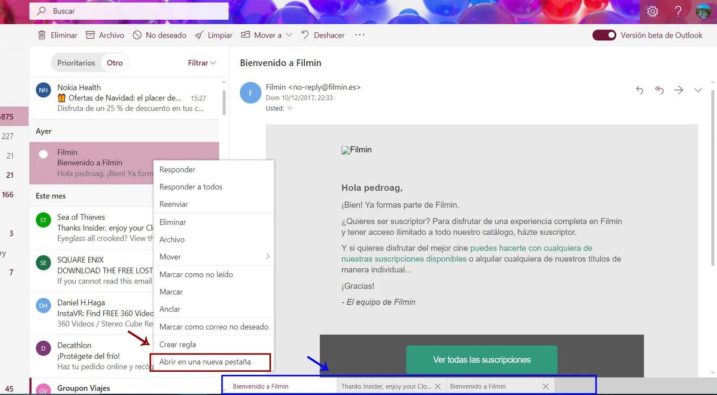This screenshot has height=395, width=717.
Task: Click the NH sender avatar
Action: coord(43,90)
